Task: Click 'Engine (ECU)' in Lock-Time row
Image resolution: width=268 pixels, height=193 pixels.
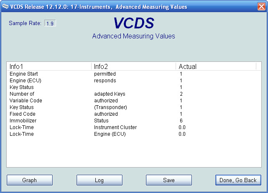Action: point(110,134)
